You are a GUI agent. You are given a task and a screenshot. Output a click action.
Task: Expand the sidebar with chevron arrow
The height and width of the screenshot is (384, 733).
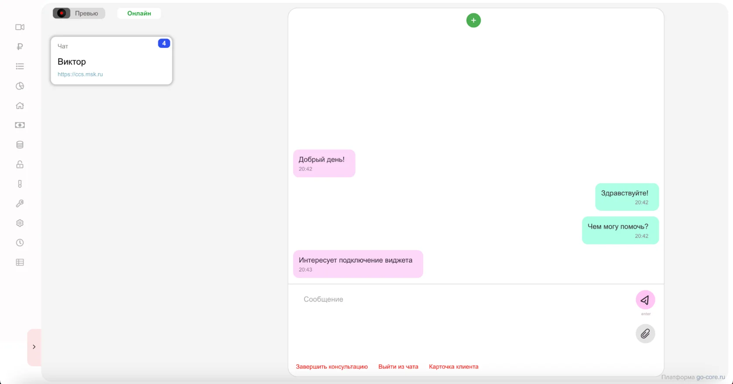(34, 347)
